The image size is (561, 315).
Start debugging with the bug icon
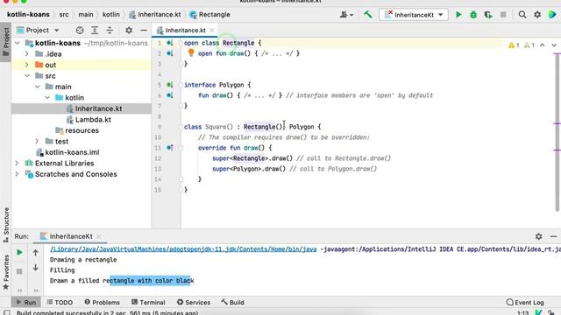[473, 15]
